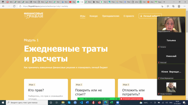
Task: Open the notification center icon
Action: coord(184,103)
